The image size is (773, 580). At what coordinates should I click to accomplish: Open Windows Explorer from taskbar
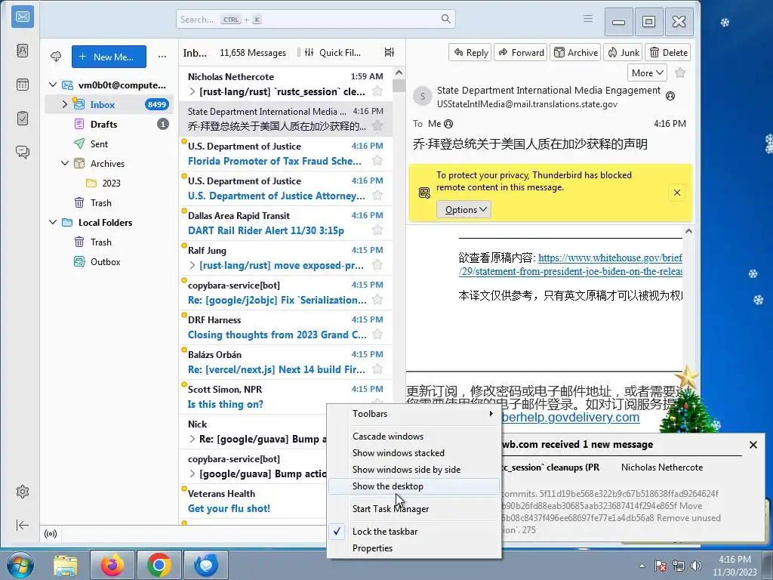[66, 565]
